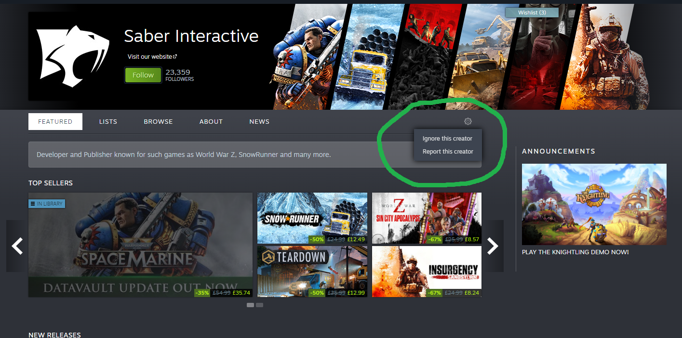Follow Saber Interactive
682x338 pixels.
[x=143, y=75]
